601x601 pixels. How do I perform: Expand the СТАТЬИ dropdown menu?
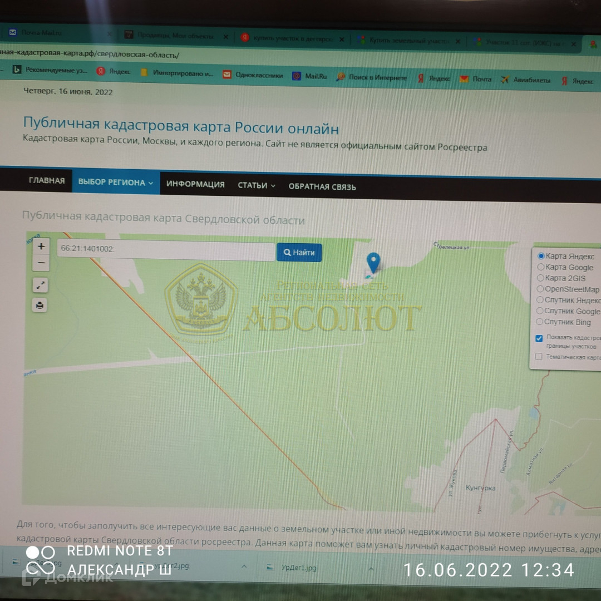coord(256,185)
